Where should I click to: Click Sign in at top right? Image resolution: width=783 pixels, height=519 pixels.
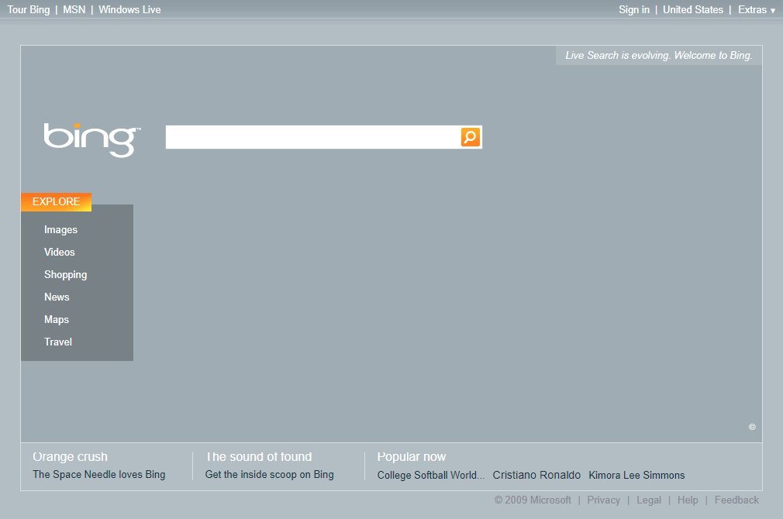pyautogui.click(x=634, y=9)
